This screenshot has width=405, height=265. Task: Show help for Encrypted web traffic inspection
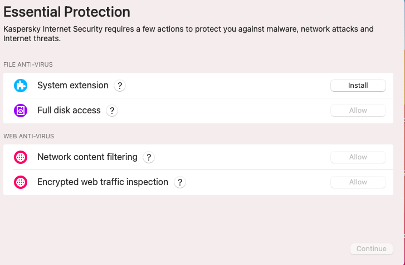[x=179, y=182]
